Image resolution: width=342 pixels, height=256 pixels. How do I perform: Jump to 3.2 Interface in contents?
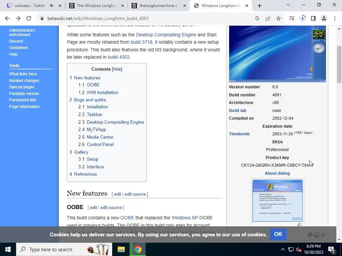point(91,167)
